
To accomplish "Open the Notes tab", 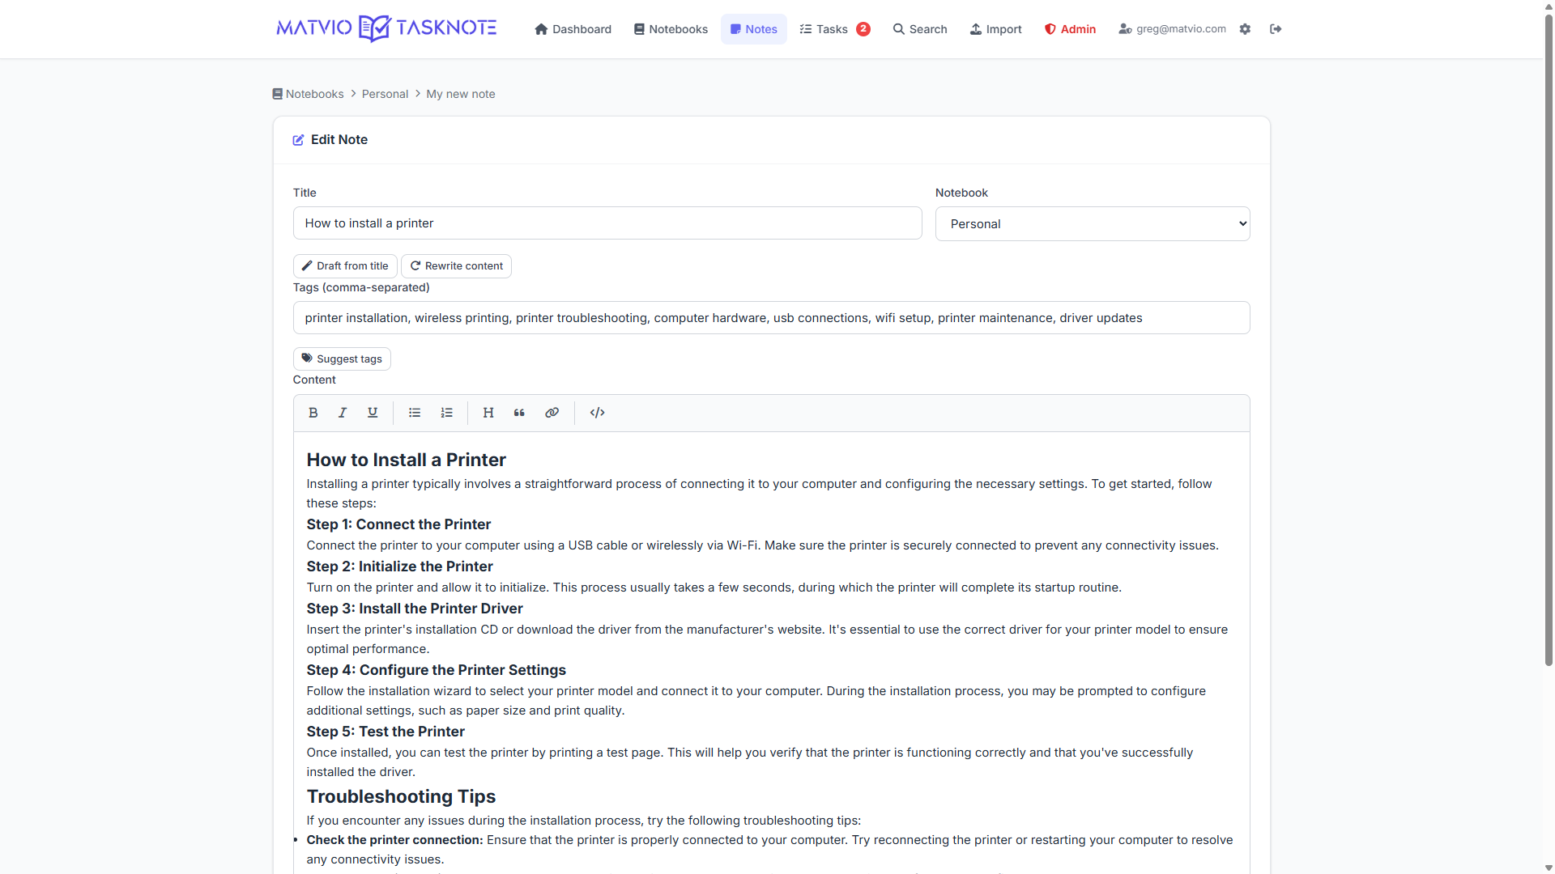I will 753,29.
